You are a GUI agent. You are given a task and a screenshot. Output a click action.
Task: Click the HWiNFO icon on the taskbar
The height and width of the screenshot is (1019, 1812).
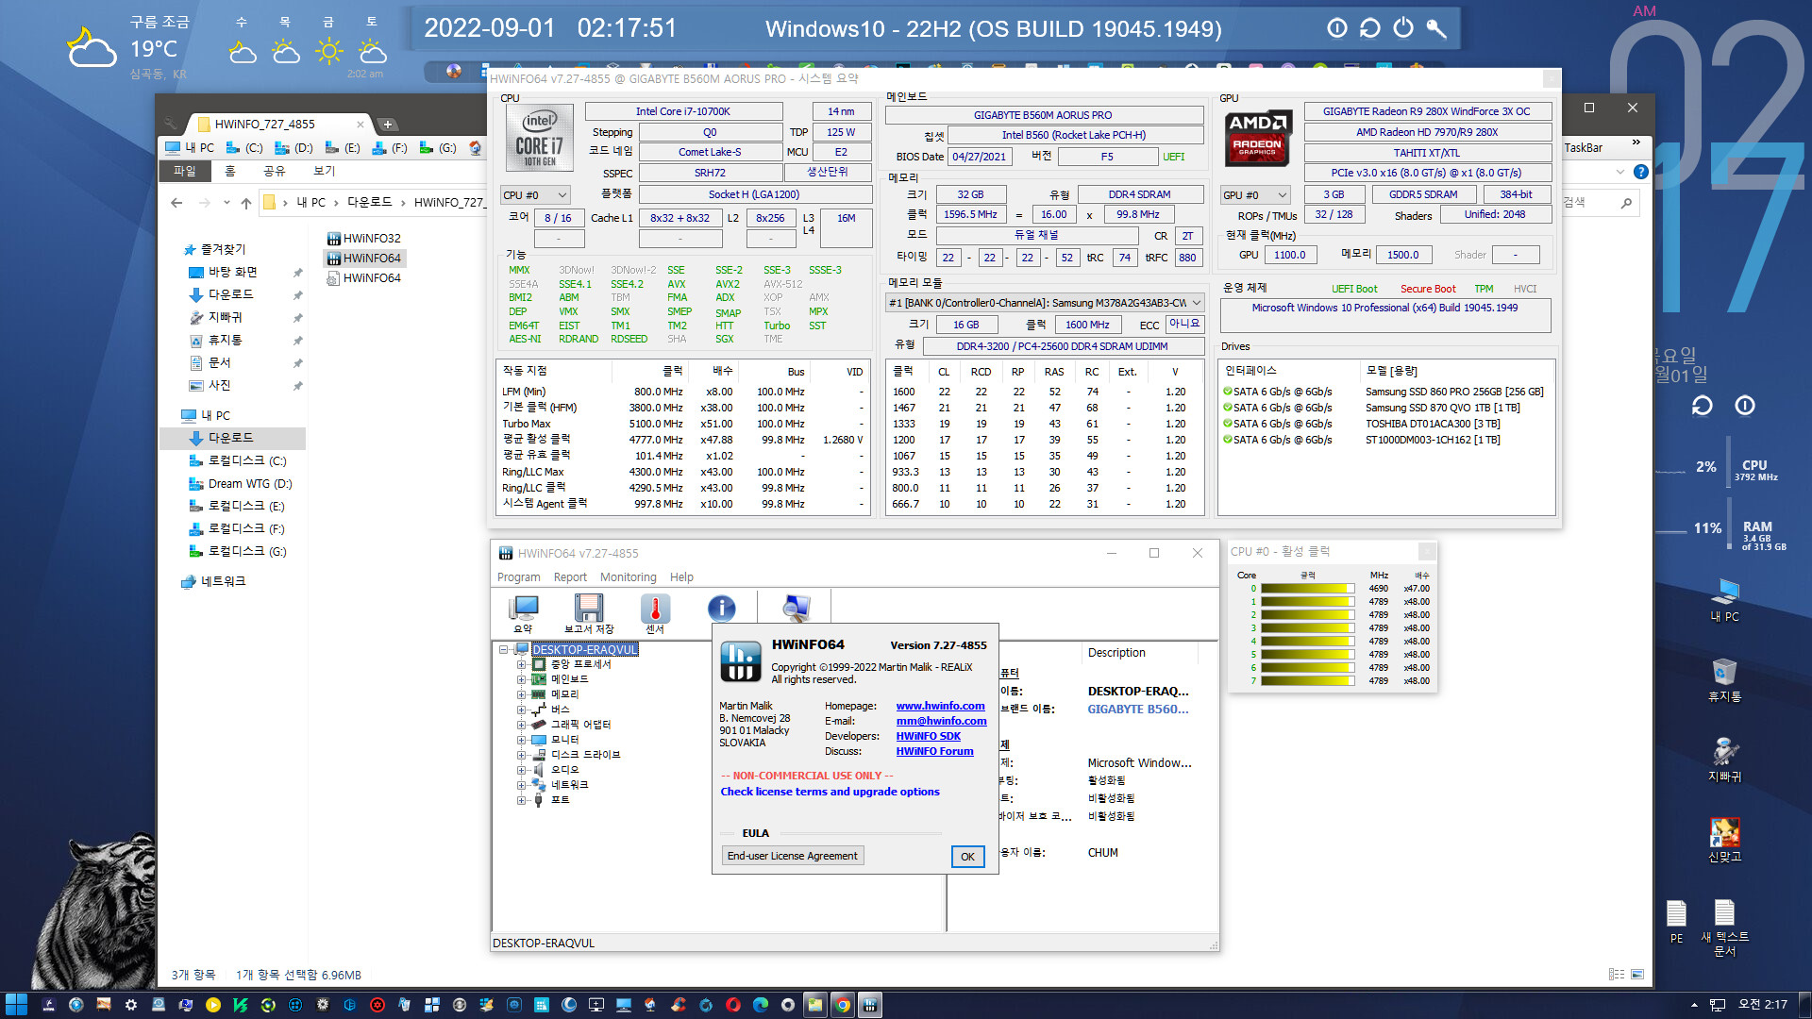[869, 1005]
